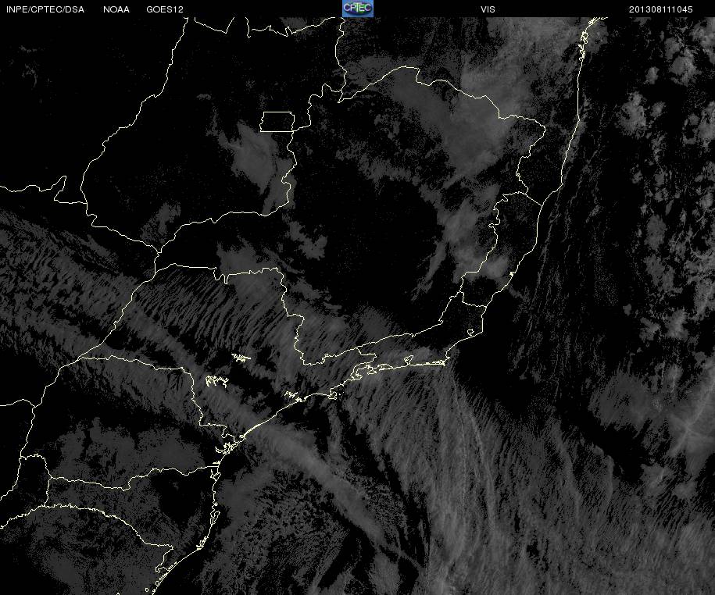Click the GOES12 satellite label

point(165,9)
